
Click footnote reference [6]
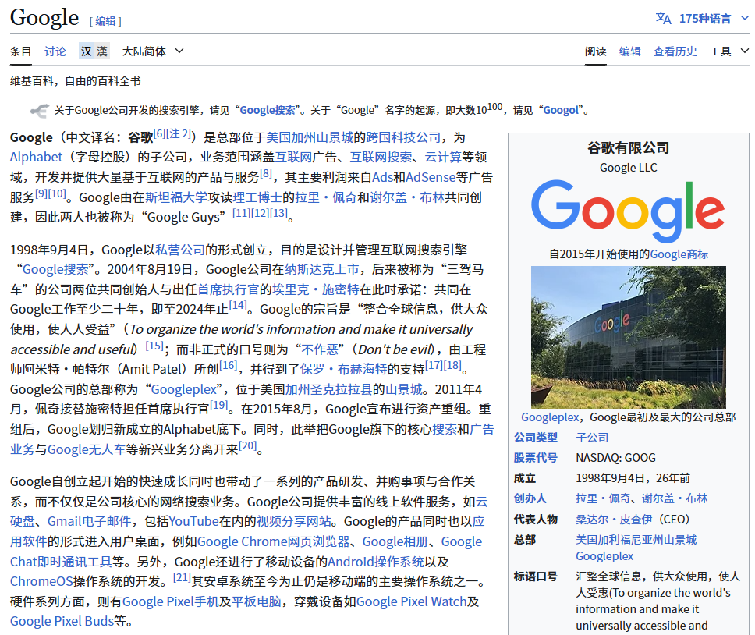click(159, 134)
